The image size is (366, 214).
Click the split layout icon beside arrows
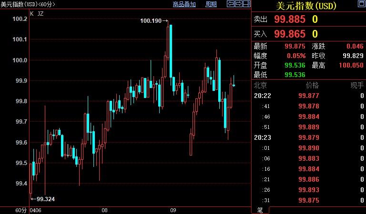(246, 4)
